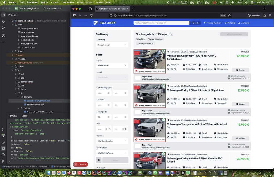274x177 pixels.
Task: Remove the 'Leistung (von): 88' filter chip
Action: click(x=153, y=43)
